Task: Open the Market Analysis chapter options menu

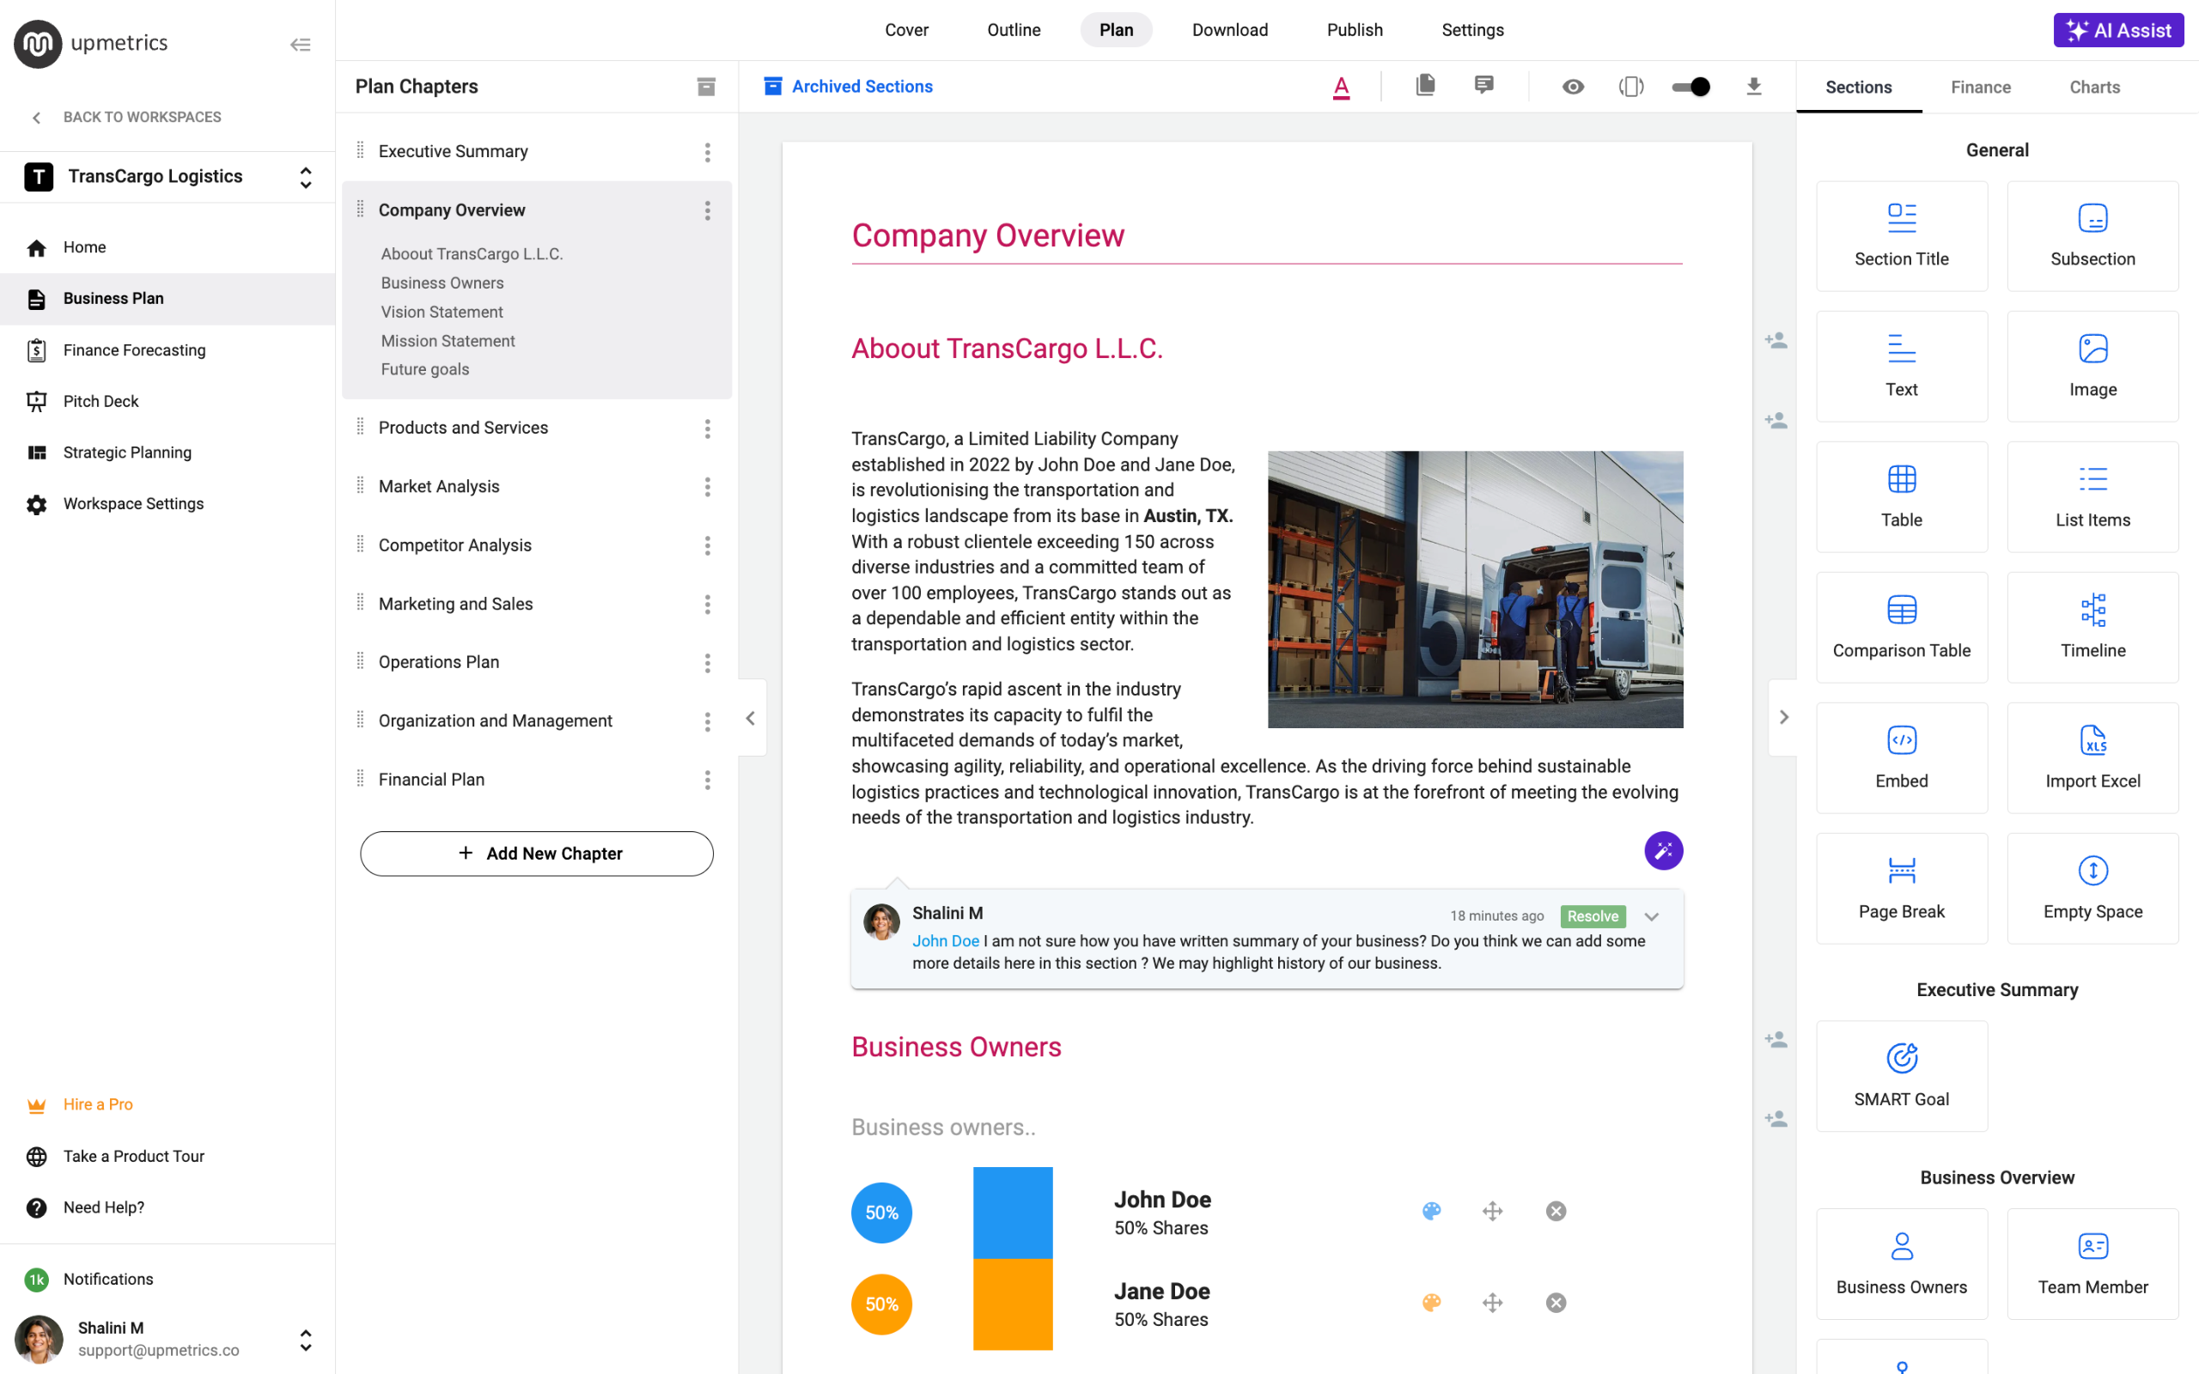Action: coord(707,487)
